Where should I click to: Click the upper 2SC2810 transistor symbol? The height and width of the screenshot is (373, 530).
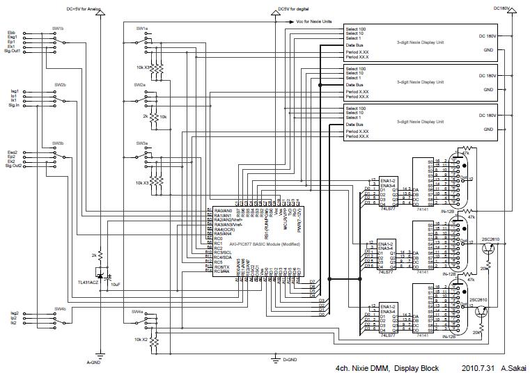(488, 248)
